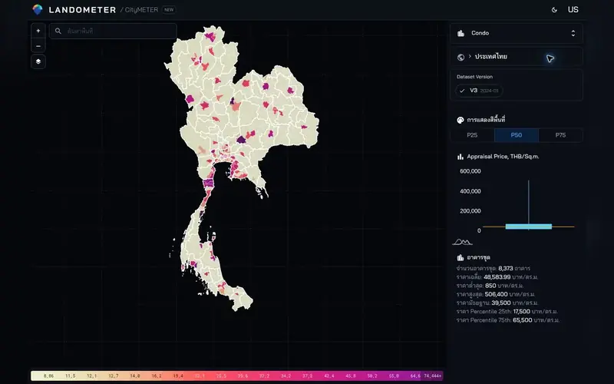Image resolution: width=614 pixels, height=384 pixels.
Task: Focus the area search input field
Action: (113, 31)
